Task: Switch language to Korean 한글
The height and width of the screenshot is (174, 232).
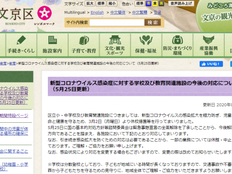Action: [x=158, y=13]
